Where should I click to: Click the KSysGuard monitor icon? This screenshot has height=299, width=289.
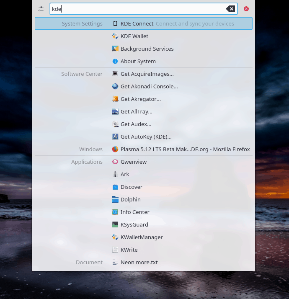[x=115, y=224]
